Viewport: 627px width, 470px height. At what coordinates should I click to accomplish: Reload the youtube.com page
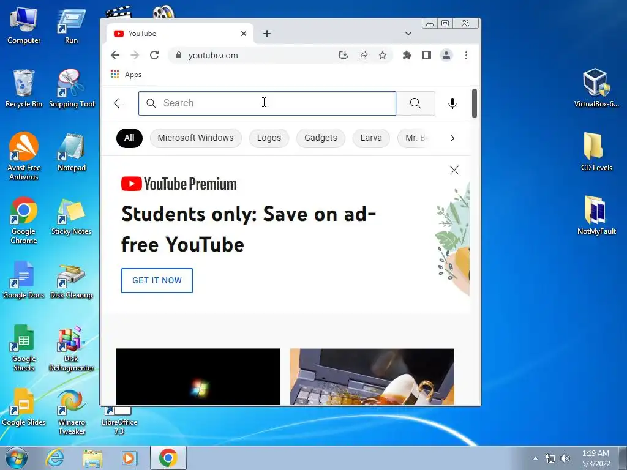coord(154,55)
